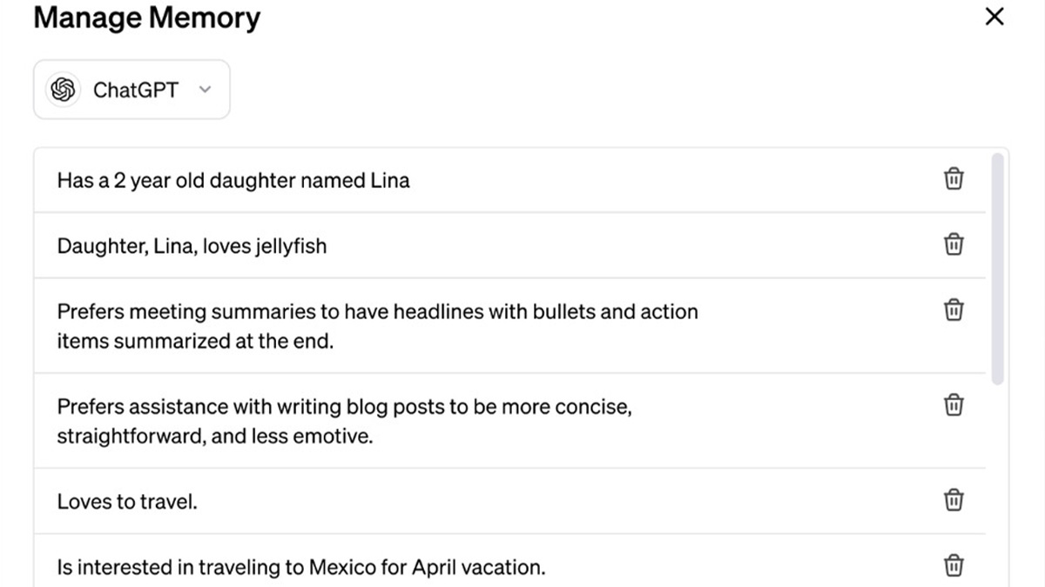Delete the Mexico April vacation memory

pos(954,566)
